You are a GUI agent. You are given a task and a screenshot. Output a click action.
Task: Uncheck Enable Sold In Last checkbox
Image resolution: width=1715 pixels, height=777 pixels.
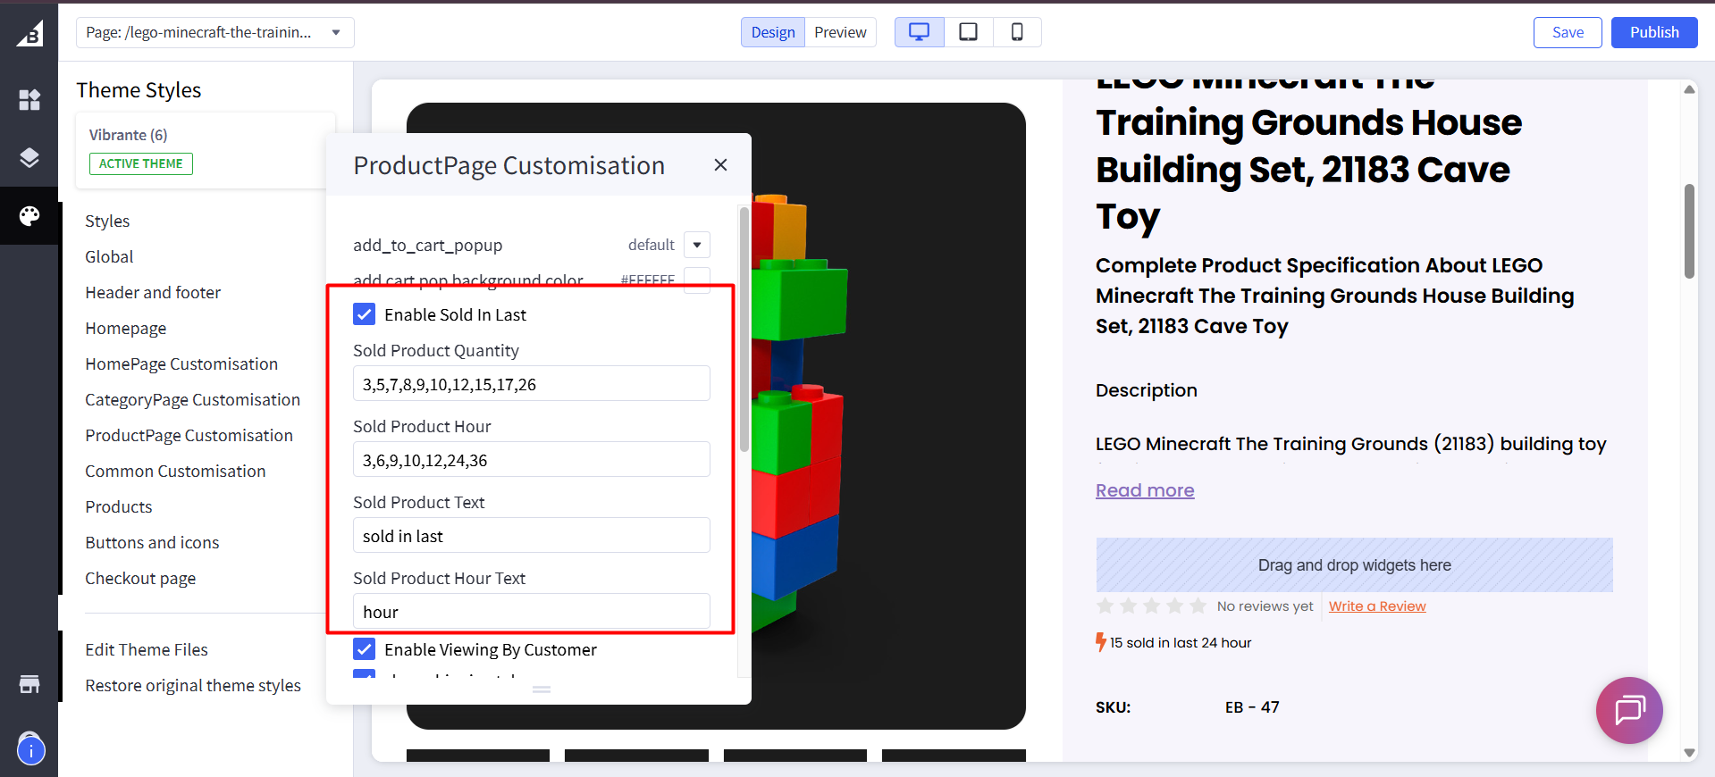(x=365, y=314)
